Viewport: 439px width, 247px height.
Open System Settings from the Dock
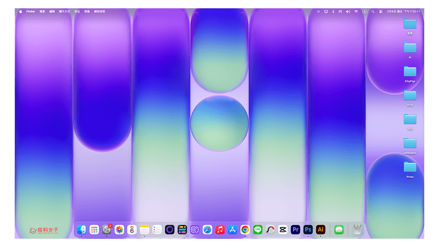pyautogui.click(x=106, y=230)
